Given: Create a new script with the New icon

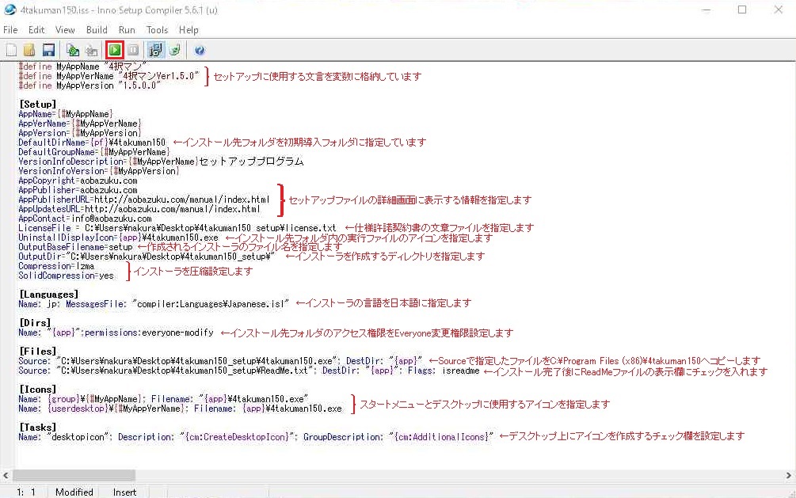Looking at the screenshot, I should (x=11, y=50).
